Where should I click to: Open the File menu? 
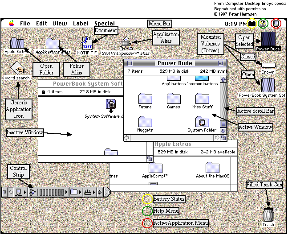25,24
